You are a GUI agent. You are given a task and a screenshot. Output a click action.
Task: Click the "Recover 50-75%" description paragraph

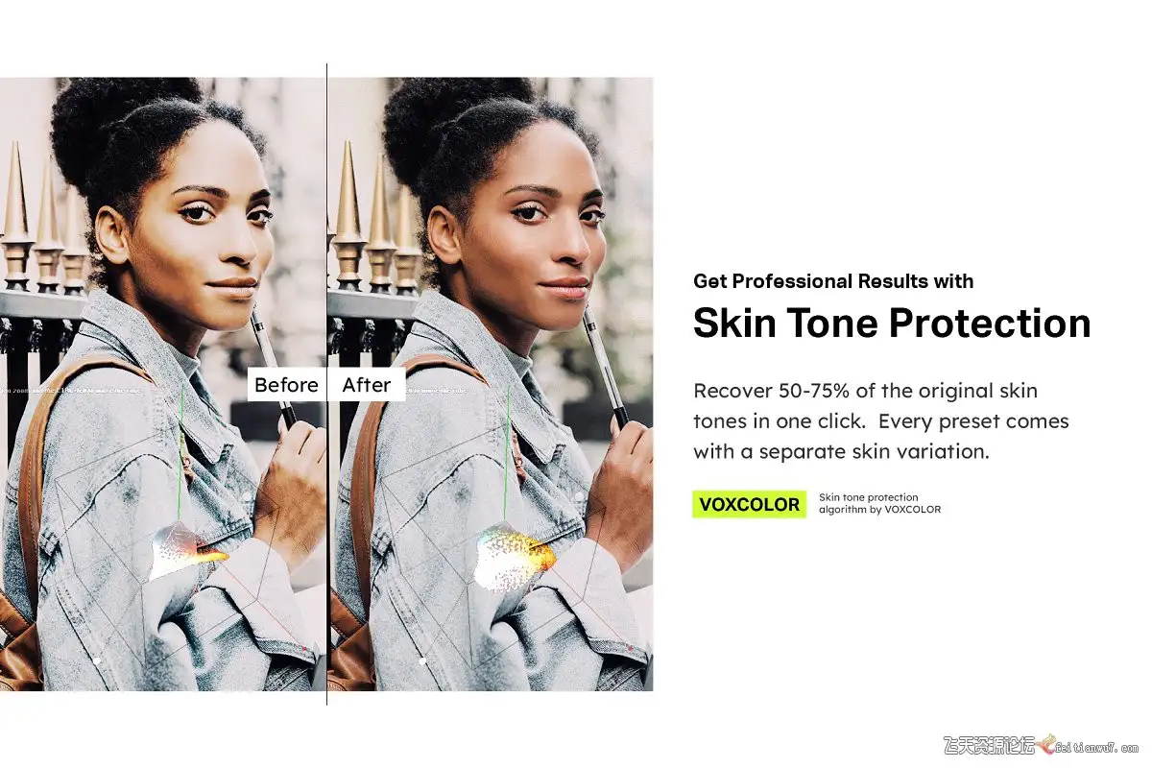tap(881, 421)
